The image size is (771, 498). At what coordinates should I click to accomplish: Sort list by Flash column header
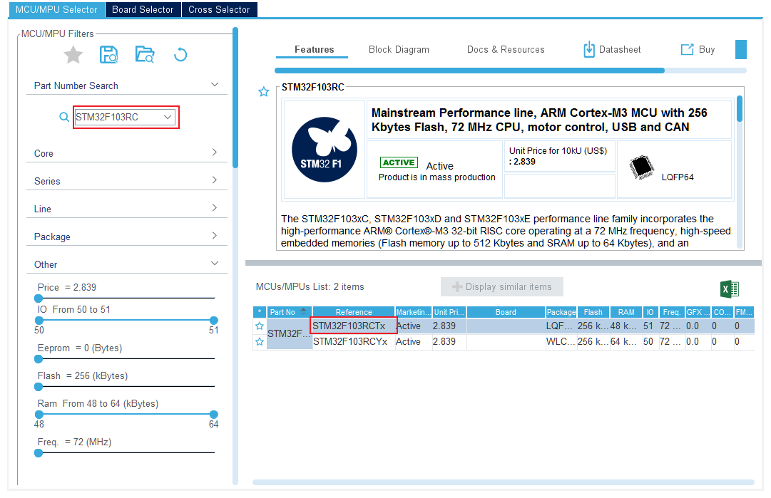click(x=593, y=312)
